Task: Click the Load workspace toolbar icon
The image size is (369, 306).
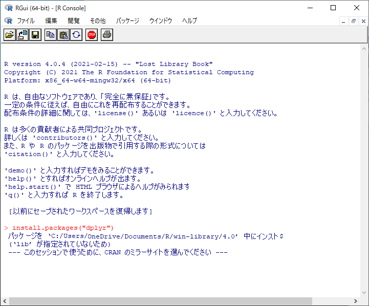Action: (x=23, y=35)
